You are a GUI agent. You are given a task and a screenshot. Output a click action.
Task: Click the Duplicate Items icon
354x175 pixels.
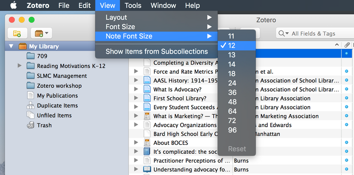pyautogui.click(x=30, y=105)
